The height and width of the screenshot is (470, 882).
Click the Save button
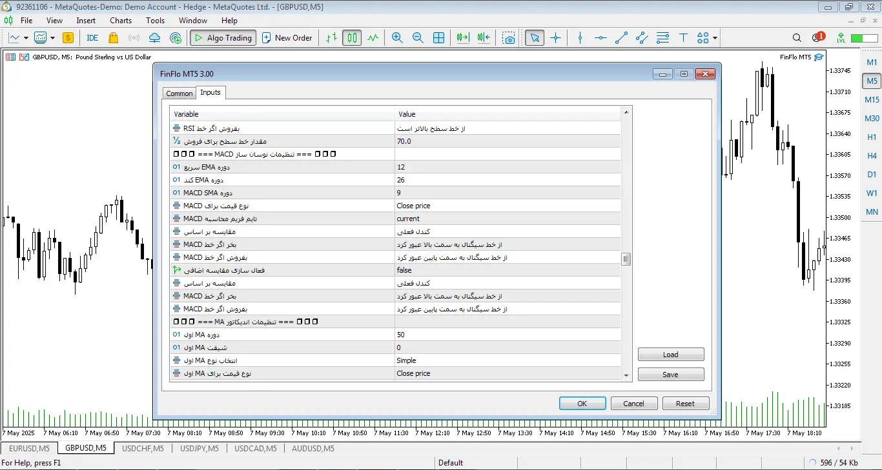671,375
